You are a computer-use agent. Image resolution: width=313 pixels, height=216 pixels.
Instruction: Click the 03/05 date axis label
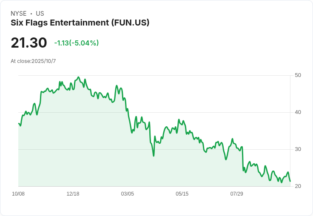point(127,194)
